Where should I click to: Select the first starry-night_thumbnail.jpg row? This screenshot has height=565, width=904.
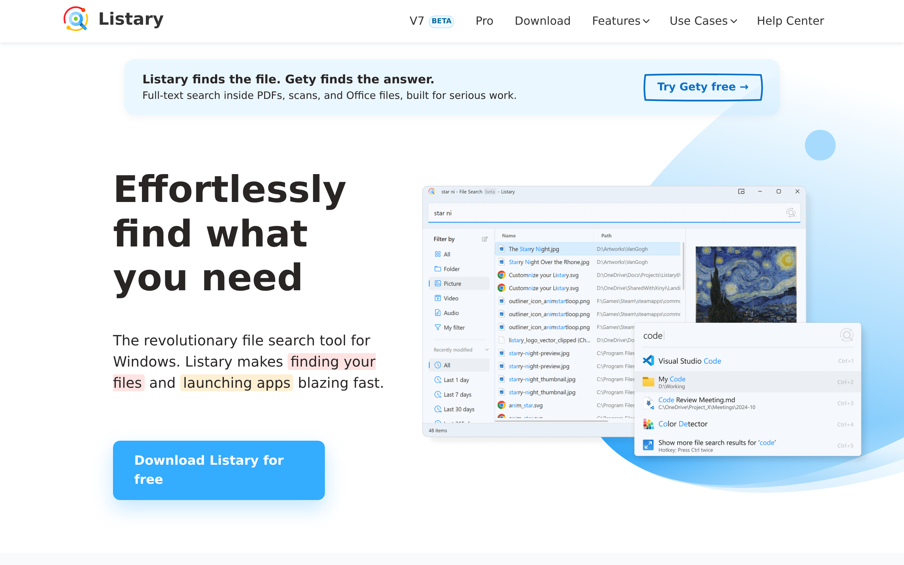565,379
